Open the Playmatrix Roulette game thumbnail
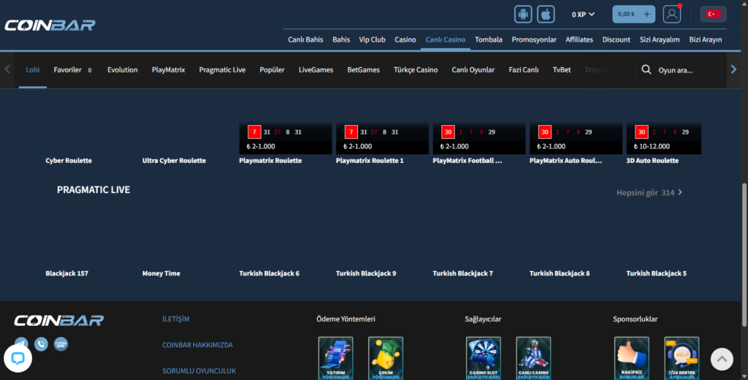Viewport: 748px width, 380px height. click(x=287, y=139)
